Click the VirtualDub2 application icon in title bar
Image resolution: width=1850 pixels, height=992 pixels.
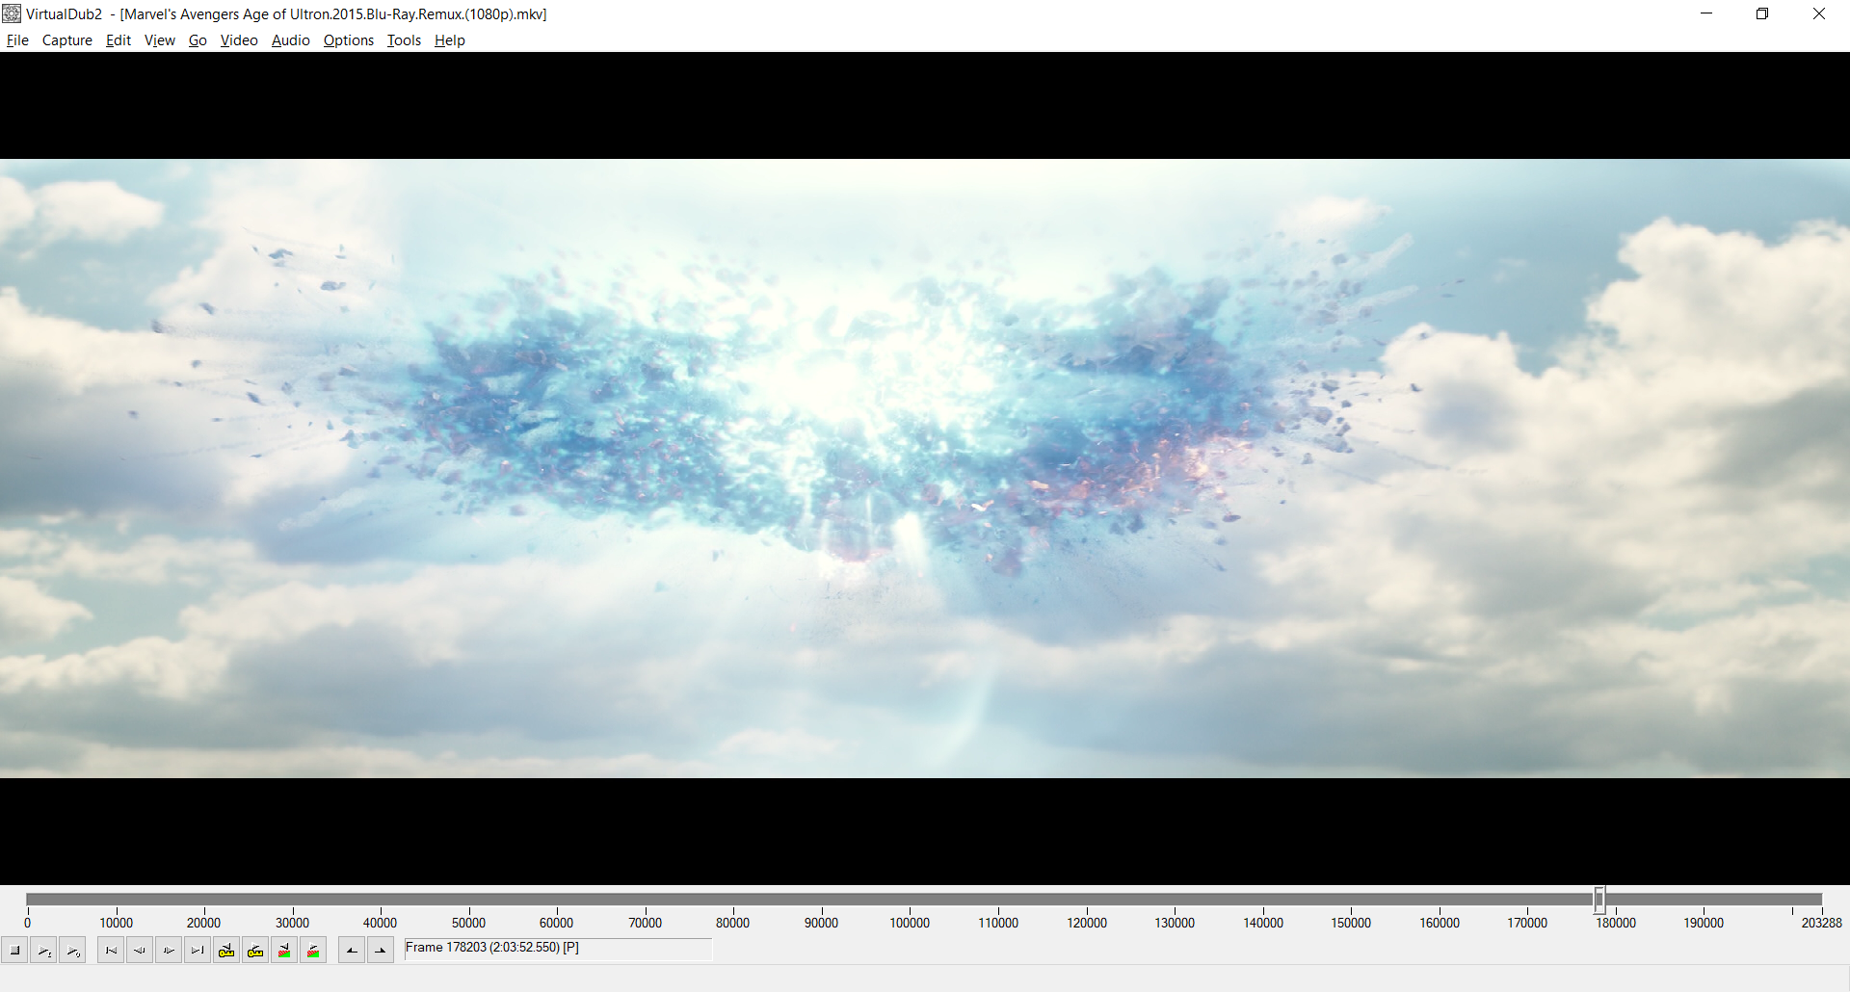12,13
